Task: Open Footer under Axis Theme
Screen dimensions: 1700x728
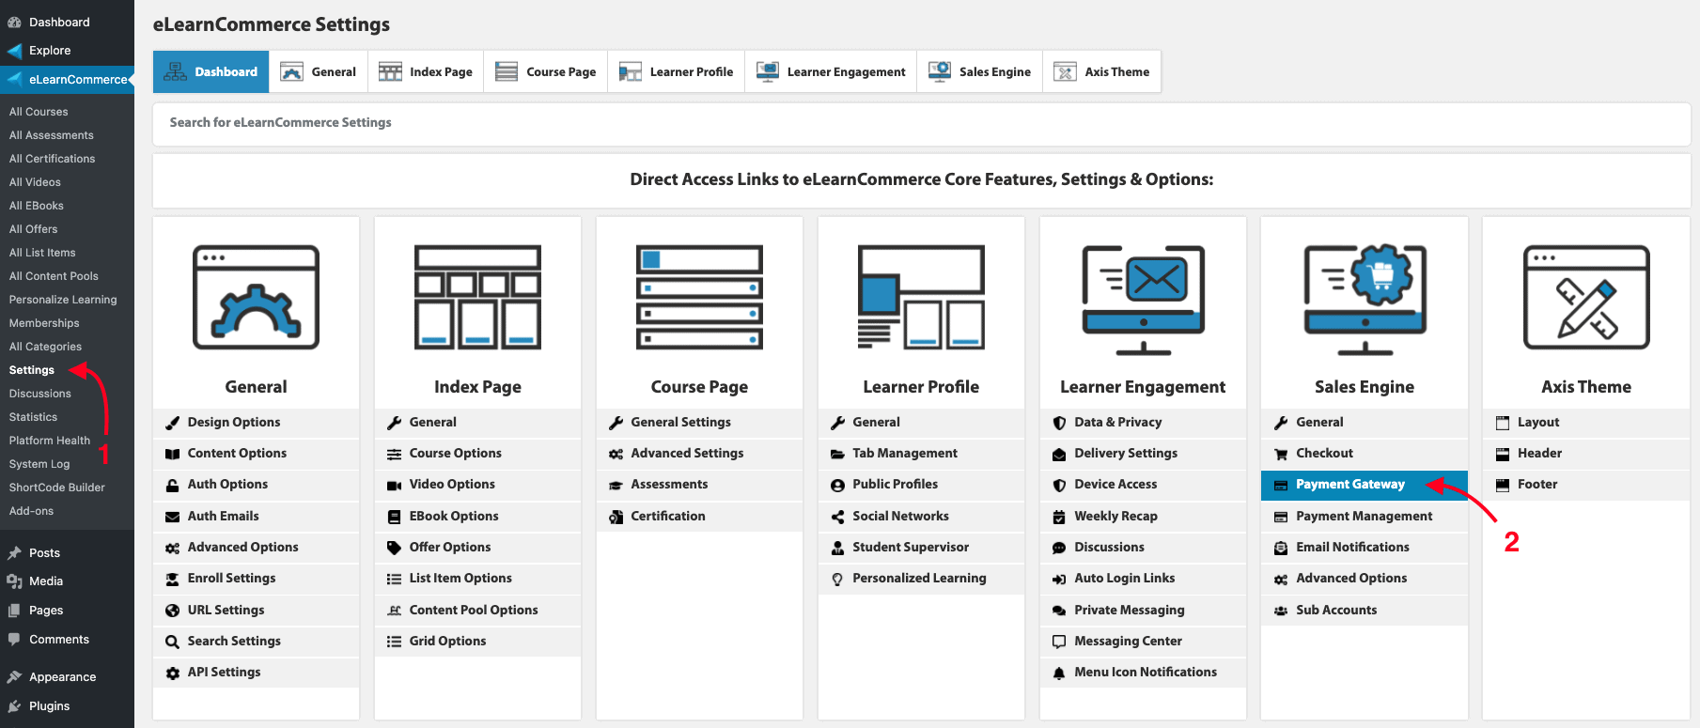Action: pos(1586,485)
